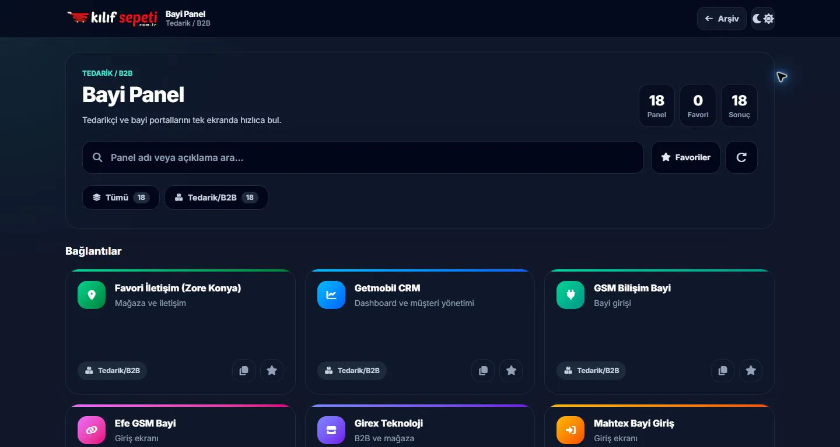The height and width of the screenshot is (447, 840).
Task: Open the Mahtex Bayi Giriş card
Action: pos(659,426)
